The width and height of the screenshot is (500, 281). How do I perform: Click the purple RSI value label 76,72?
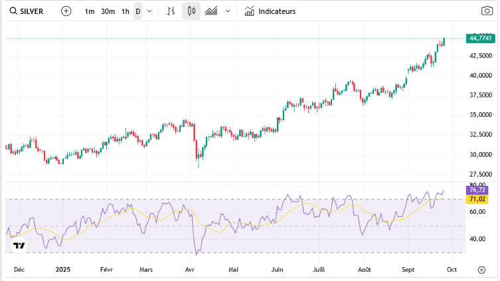tap(477, 190)
